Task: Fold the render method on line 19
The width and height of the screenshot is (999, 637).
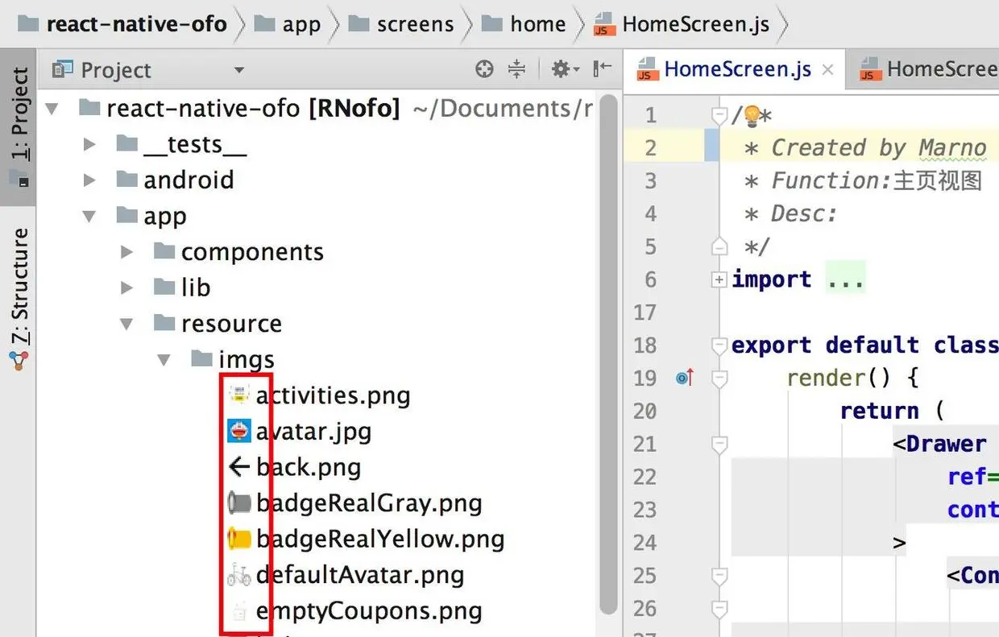Action: 719,377
